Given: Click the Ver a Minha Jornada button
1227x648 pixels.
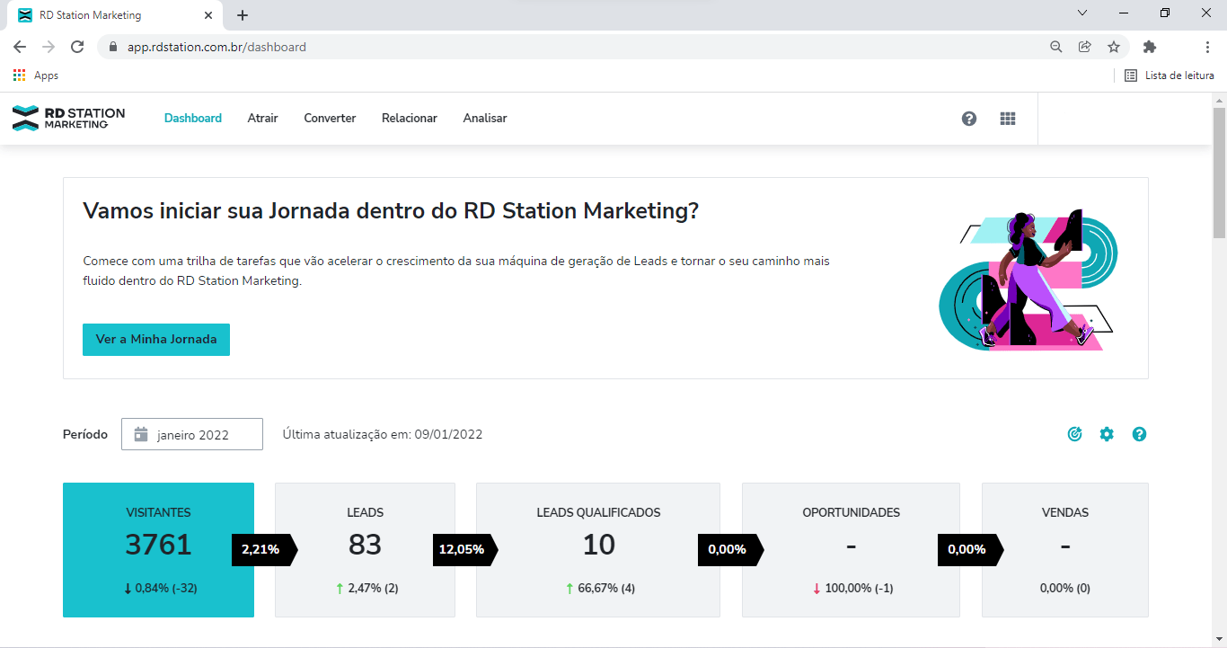Looking at the screenshot, I should [155, 340].
